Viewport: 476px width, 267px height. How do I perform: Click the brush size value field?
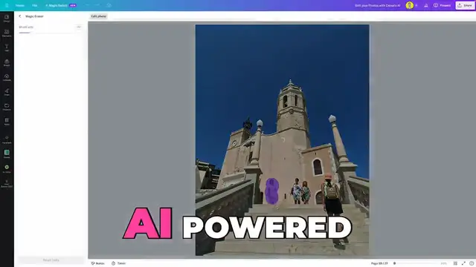point(79,27)
